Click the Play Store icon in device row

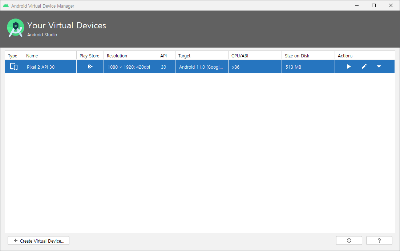tap(90, 66)
